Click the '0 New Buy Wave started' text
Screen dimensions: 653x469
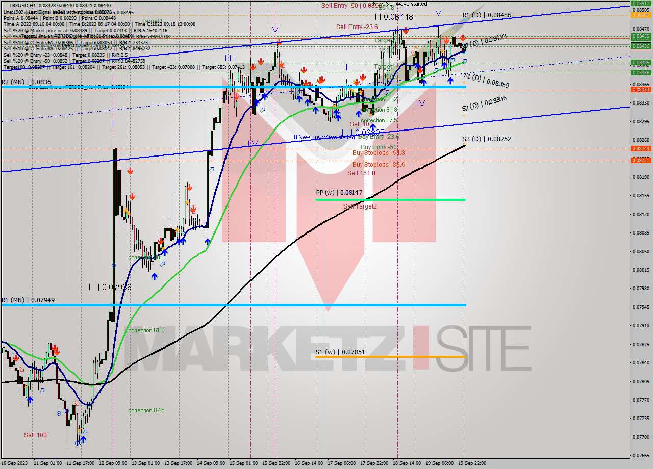pos(324,137)
